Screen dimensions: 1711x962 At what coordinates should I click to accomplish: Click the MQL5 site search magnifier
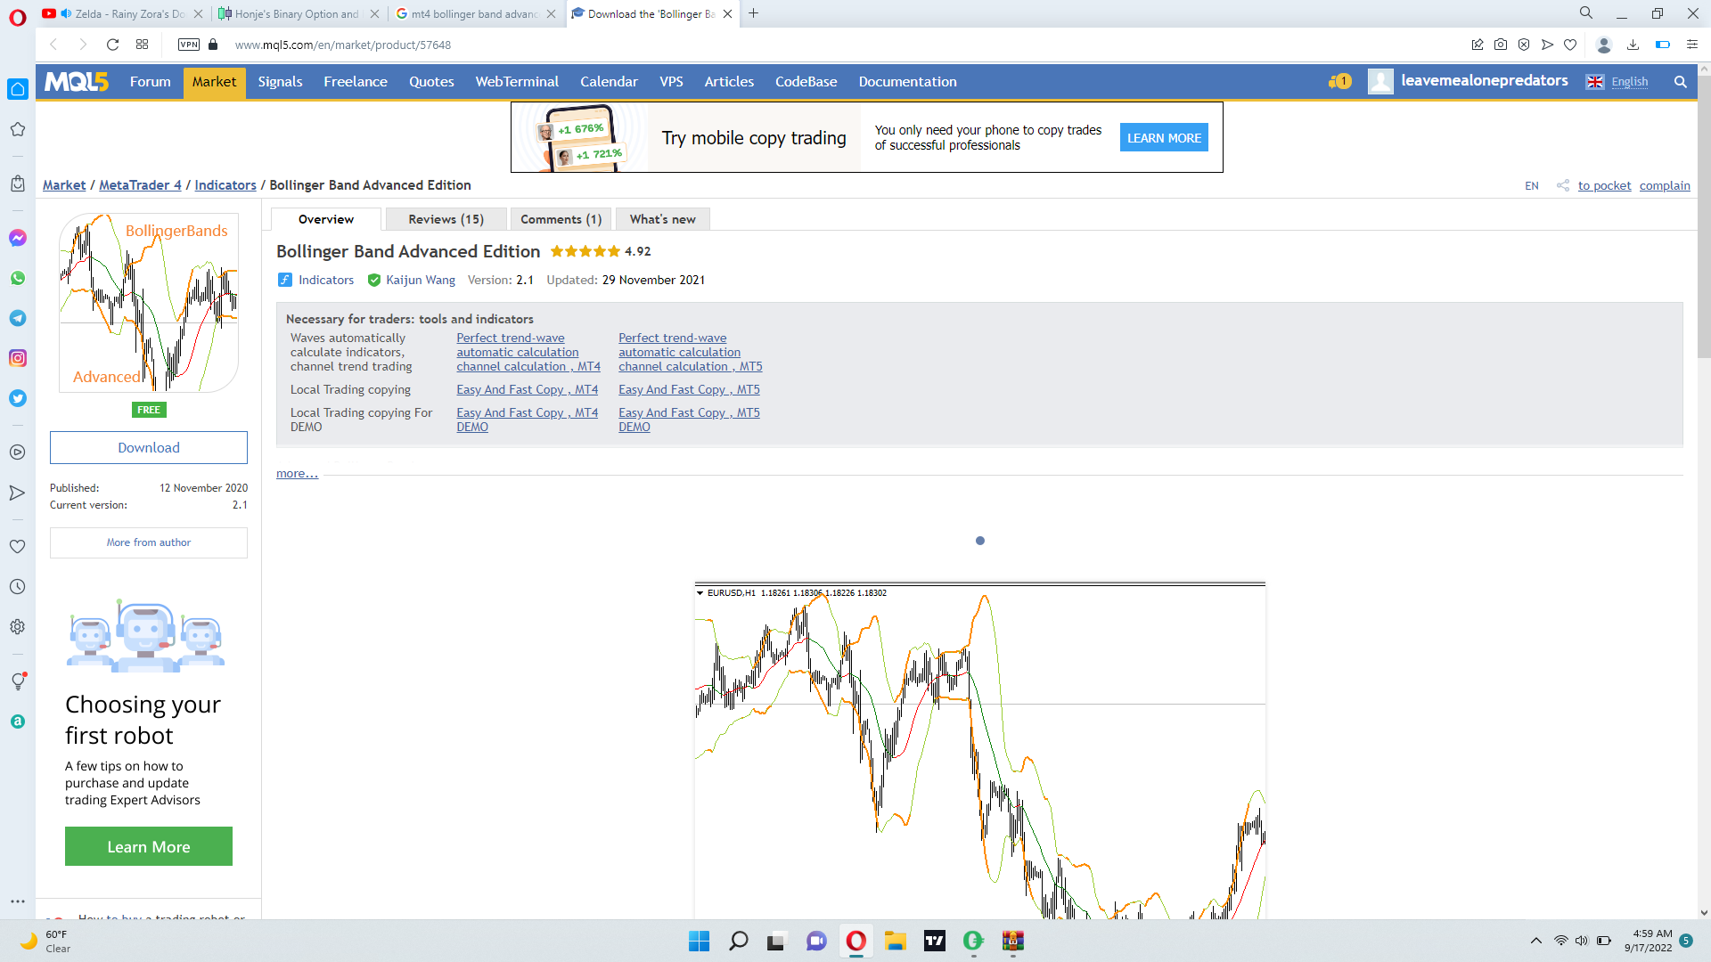click(x=1680, y=82)
